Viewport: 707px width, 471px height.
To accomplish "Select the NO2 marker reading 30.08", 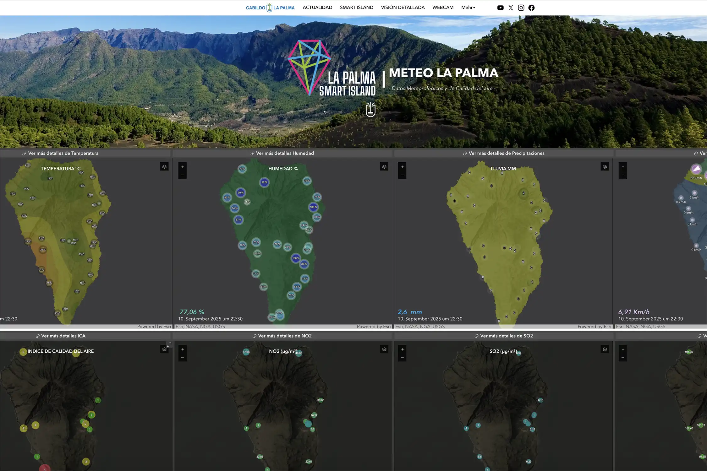I will [x=321, y=400].
